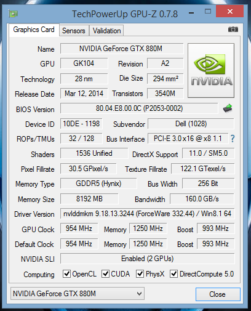Click GPU Clock row Boost value 993 MHz
251x311 pixels.
click(x=215, y=228)
